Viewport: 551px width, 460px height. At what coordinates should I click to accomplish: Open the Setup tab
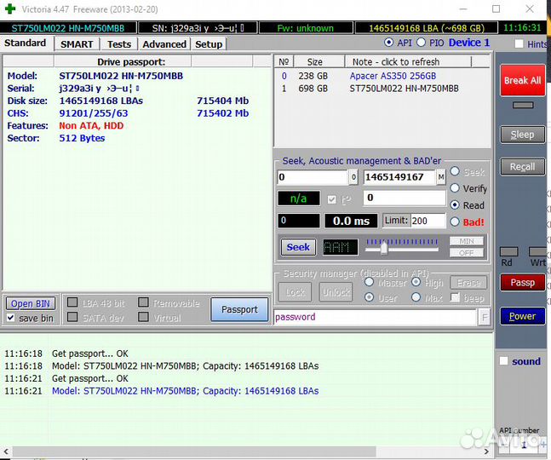(209, 44)
